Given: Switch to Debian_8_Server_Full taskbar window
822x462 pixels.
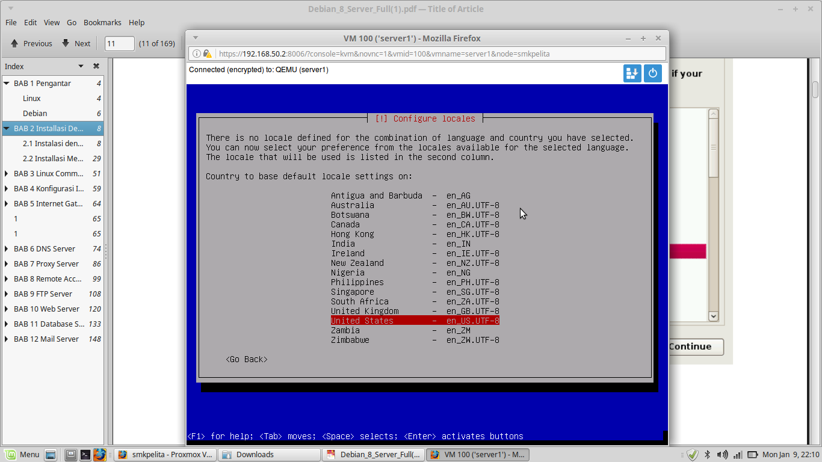Looking at the screenshot, I should [373, 455].
